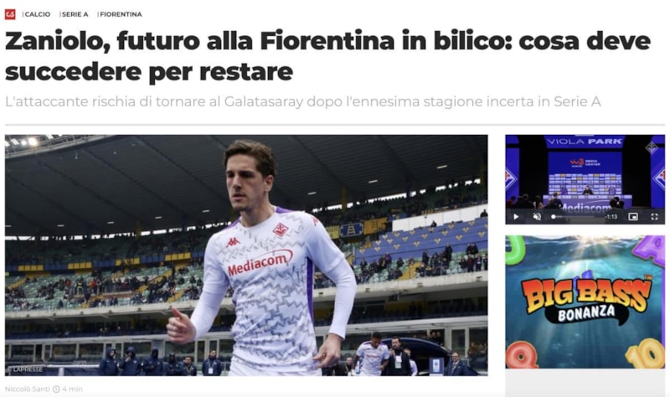This screenshot has height=397, width=670.
Task: Click the clock icon beside 4 min
Action: coord(56,389)
